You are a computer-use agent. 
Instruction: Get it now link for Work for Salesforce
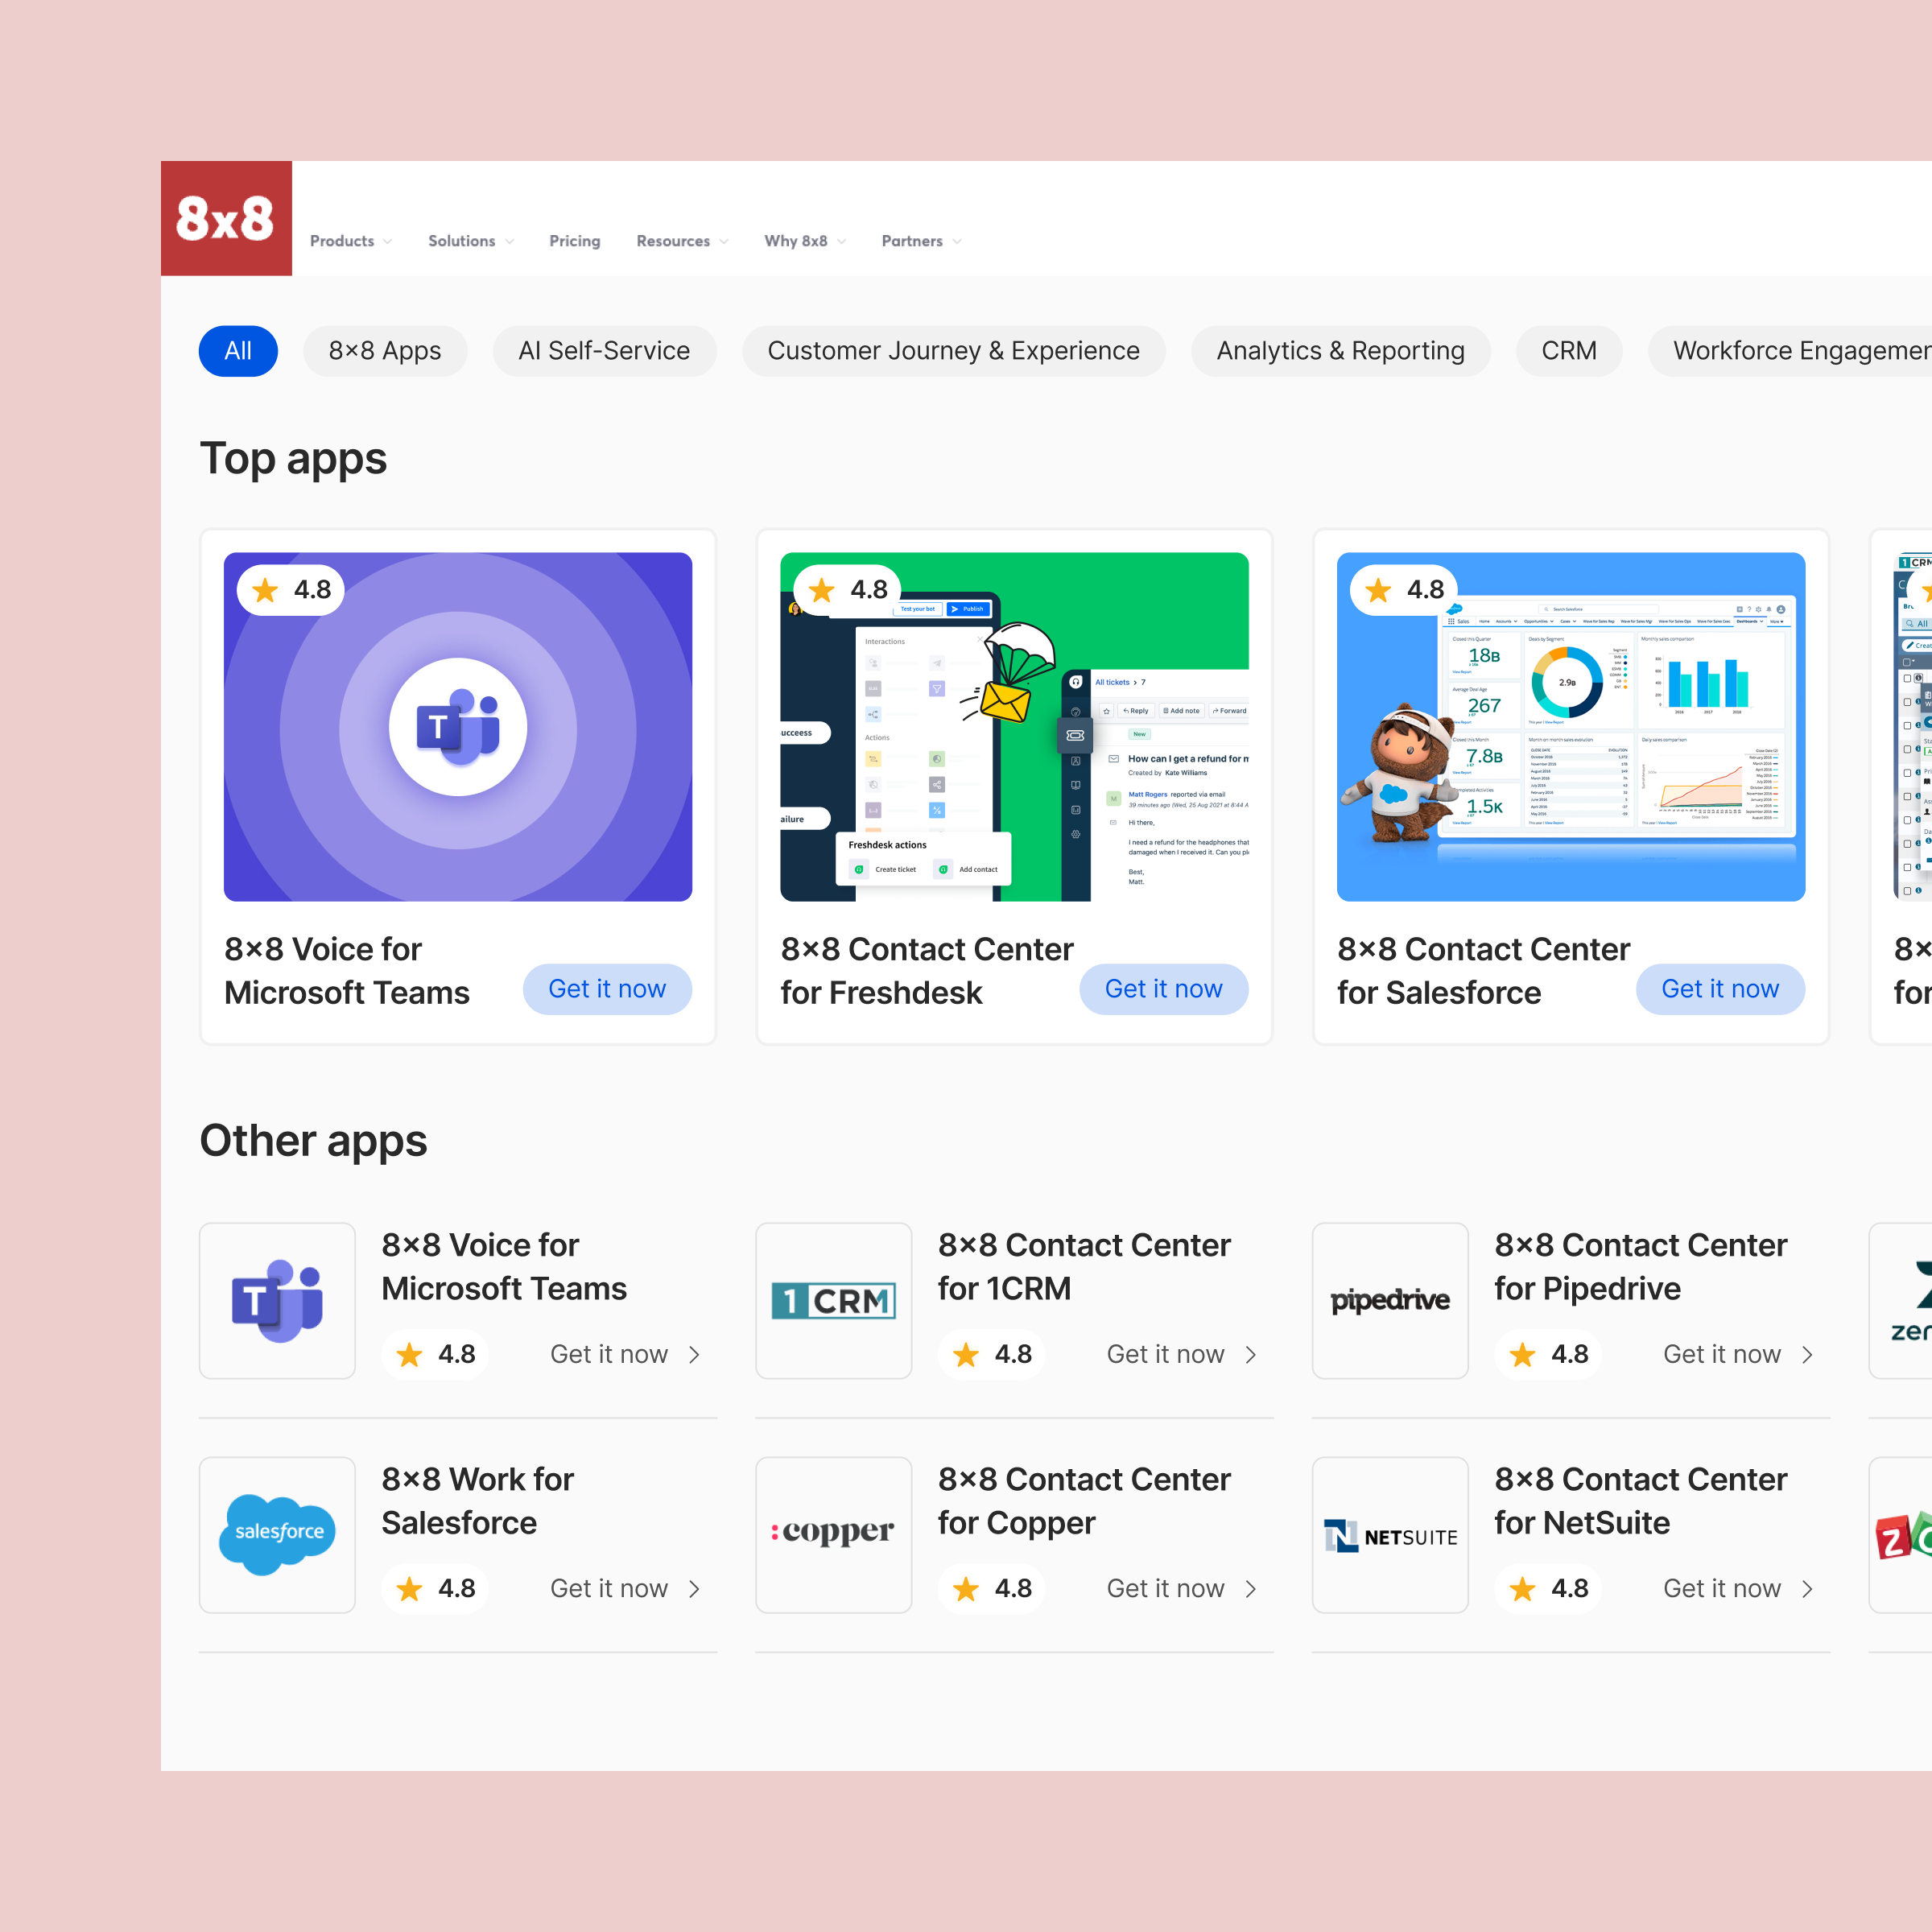626,1588
